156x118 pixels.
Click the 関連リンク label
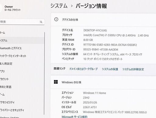59,69
